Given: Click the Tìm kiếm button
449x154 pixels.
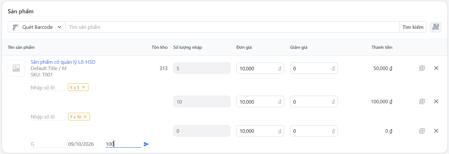Looking at the screenshot, I should (x=413, y=27).
